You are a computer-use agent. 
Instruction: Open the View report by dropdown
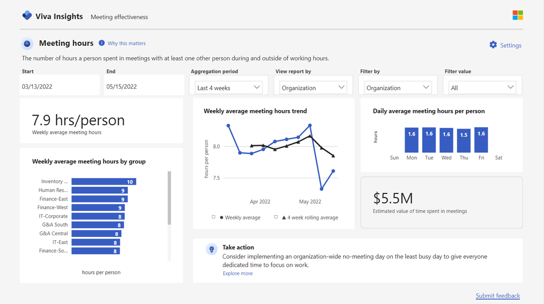(313, 87)
